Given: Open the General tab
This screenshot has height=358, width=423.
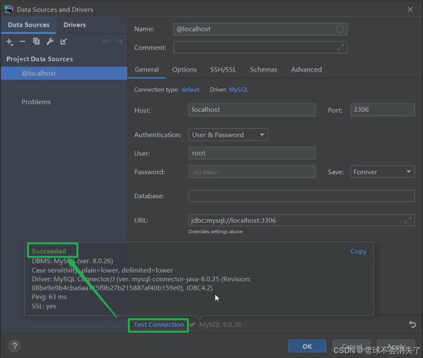Looking at the screenshot, I should click(x=147, y=70).
